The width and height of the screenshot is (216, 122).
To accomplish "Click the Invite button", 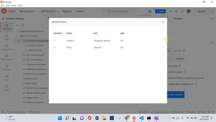I will point(160,11).
